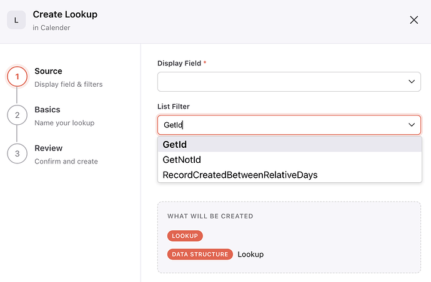Click 'Confirm and create' text
Viewport: 431px width, 282px height.
(66, 161)
